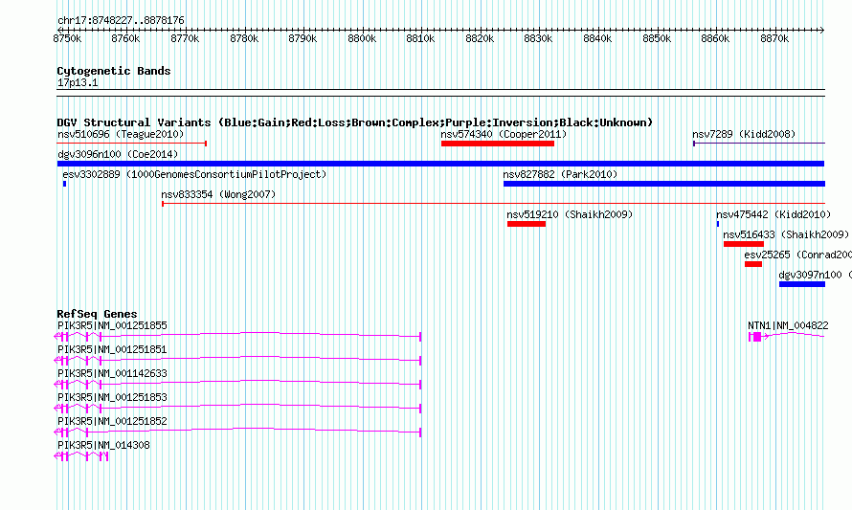Select the RefSeq Genes track title
Screen dimensions: 852x510
tap(97, 314)
